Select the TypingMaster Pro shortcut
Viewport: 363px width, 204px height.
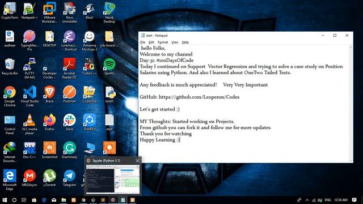pyautogui.click(x=29, y=40)
